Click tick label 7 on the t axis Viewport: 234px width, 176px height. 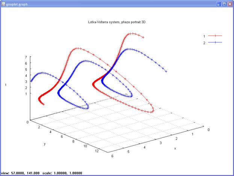click(x=26, y=57)
